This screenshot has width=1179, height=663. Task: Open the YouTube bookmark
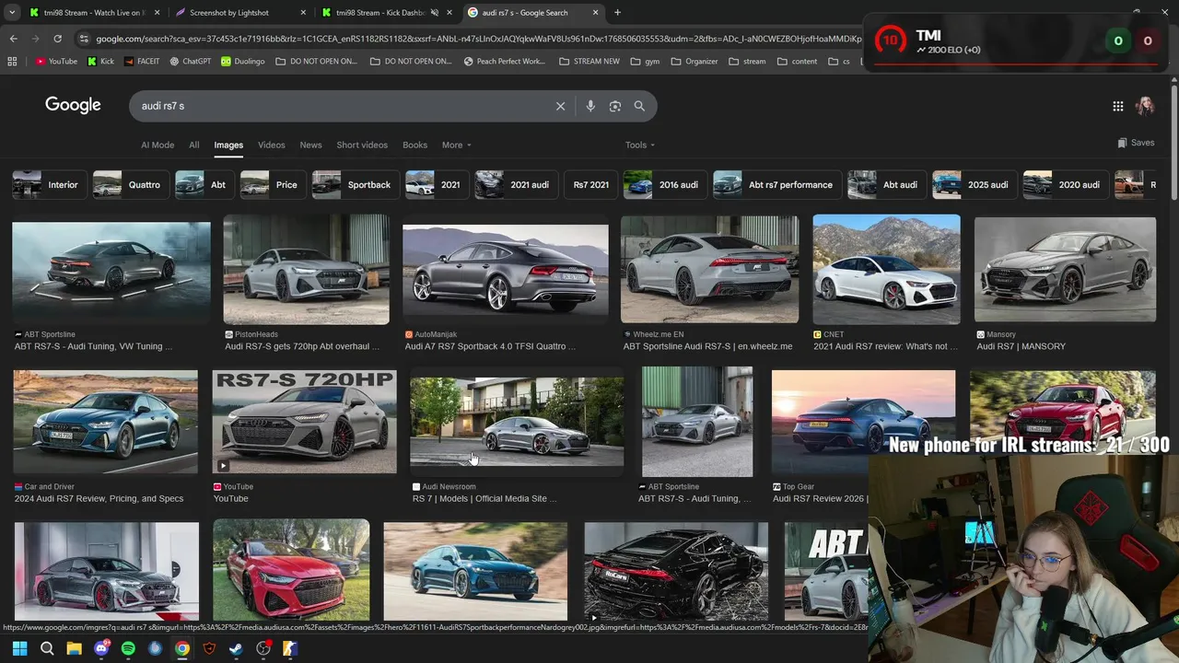(56, 62)
